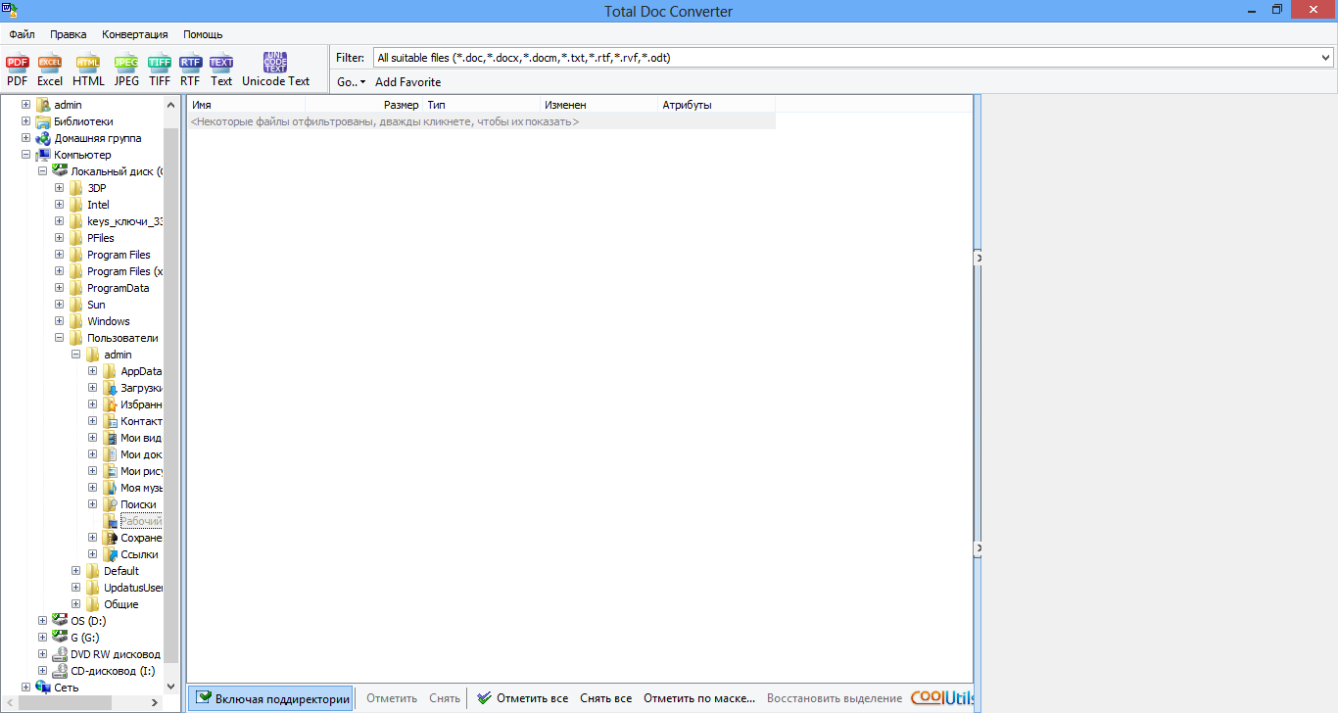1338x713 pixels.
Task: Sort by Размер column header
Action: [364, 104]
